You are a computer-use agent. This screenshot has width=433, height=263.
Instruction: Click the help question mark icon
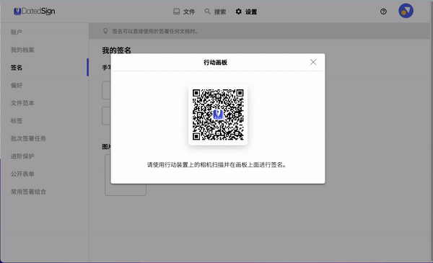point(383,12)
